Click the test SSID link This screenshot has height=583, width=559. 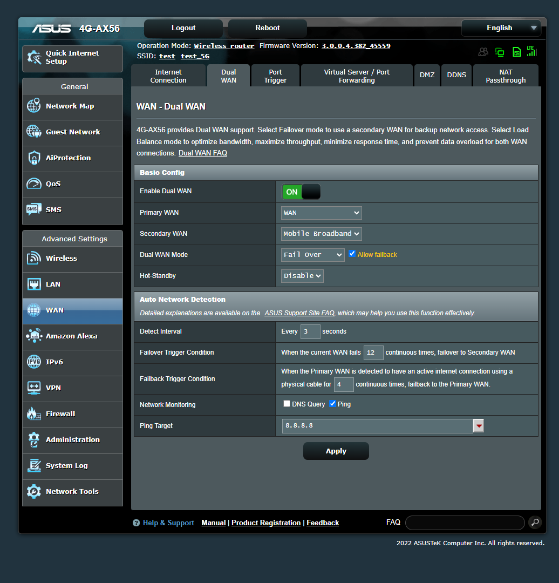point(167,56)
